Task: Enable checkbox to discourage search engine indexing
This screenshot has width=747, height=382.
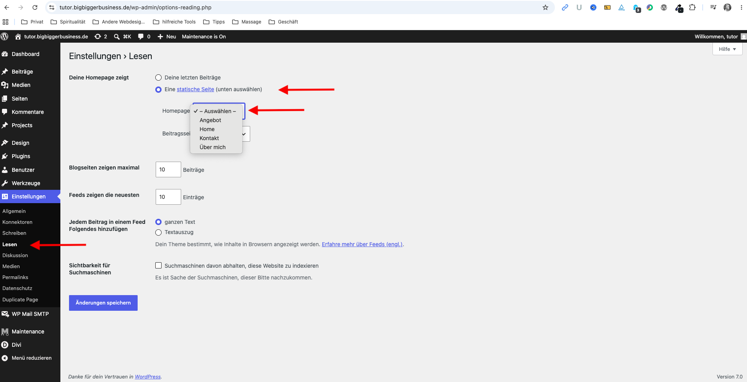Action: [158, 265]
